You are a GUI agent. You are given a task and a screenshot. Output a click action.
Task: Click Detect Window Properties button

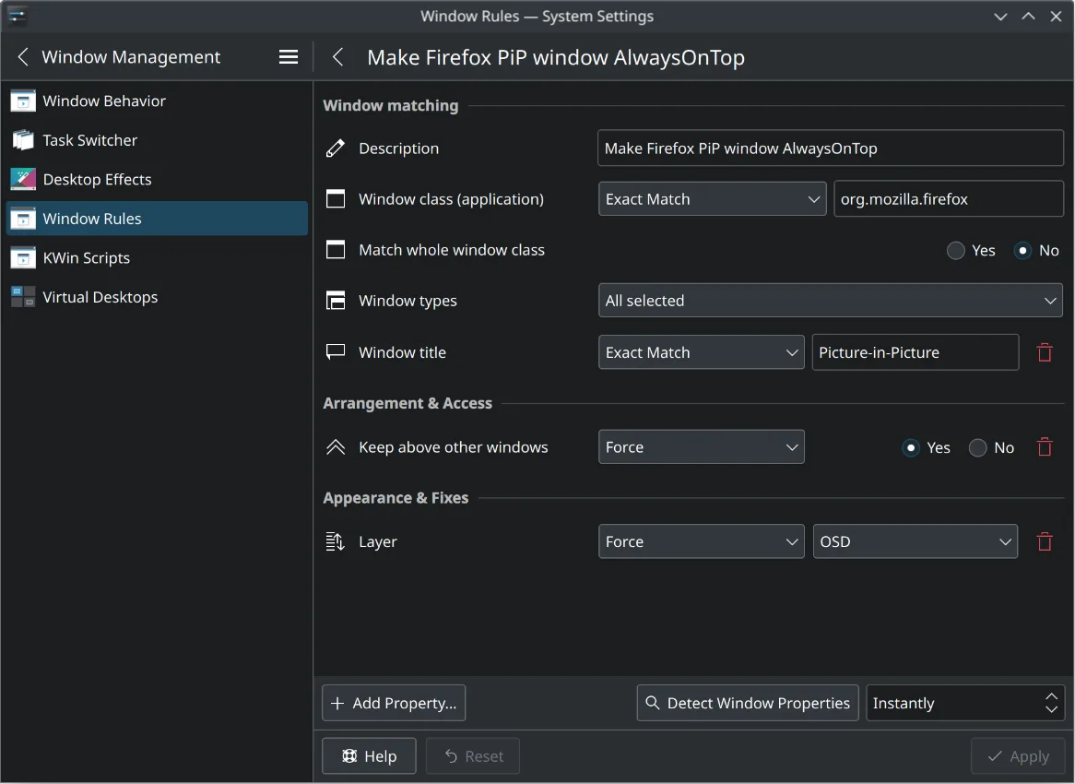click(x=748, y=703)
